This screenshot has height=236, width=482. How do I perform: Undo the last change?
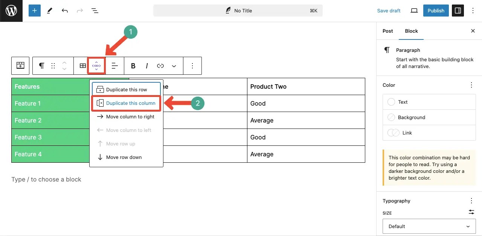64,11
